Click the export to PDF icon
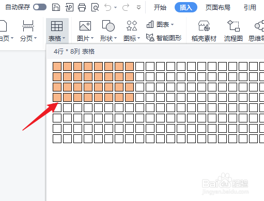264x201 pixels. click(x=69, y=7)
